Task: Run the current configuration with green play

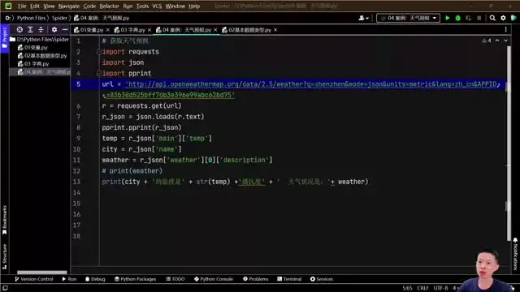Action: [448, 18]
